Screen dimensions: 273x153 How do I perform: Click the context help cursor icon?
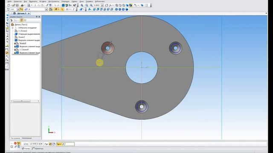tap(75, 6)
